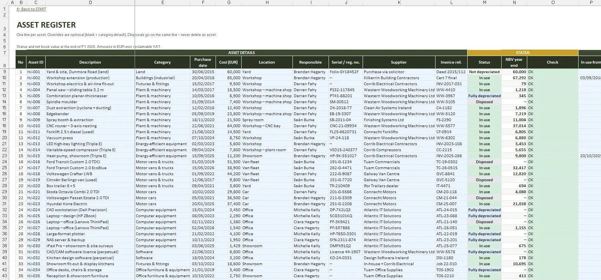The width and height of the screenshot is (601, 280).
Task: Select invoice ref Deed 2015/112
Action: (451, 72)
